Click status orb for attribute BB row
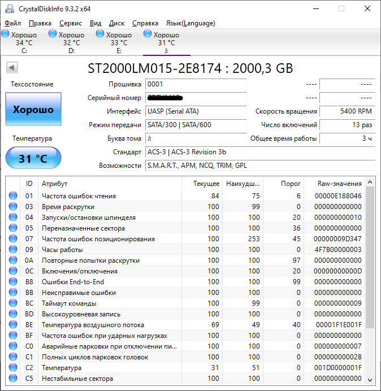The width and height of the screenshot is (381, 391). coord(13,292)
